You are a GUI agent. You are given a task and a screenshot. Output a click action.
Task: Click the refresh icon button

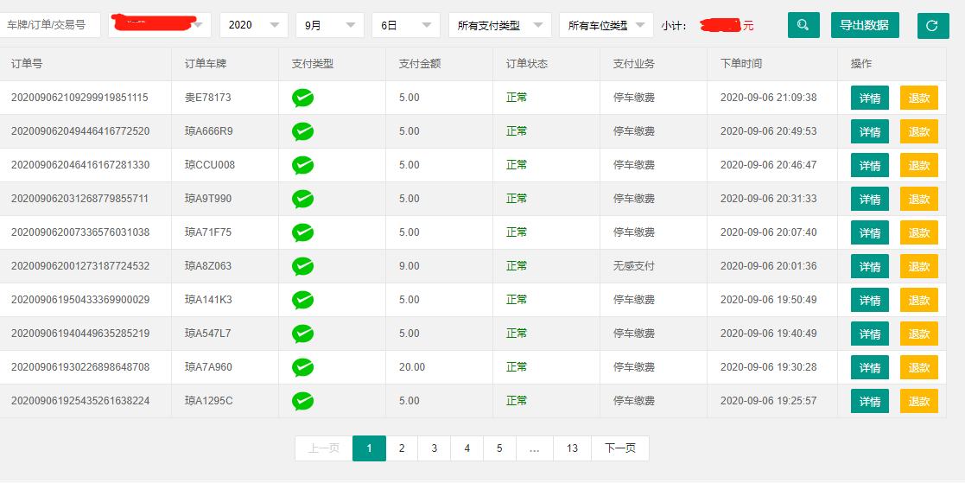click(x=933, y=26)
